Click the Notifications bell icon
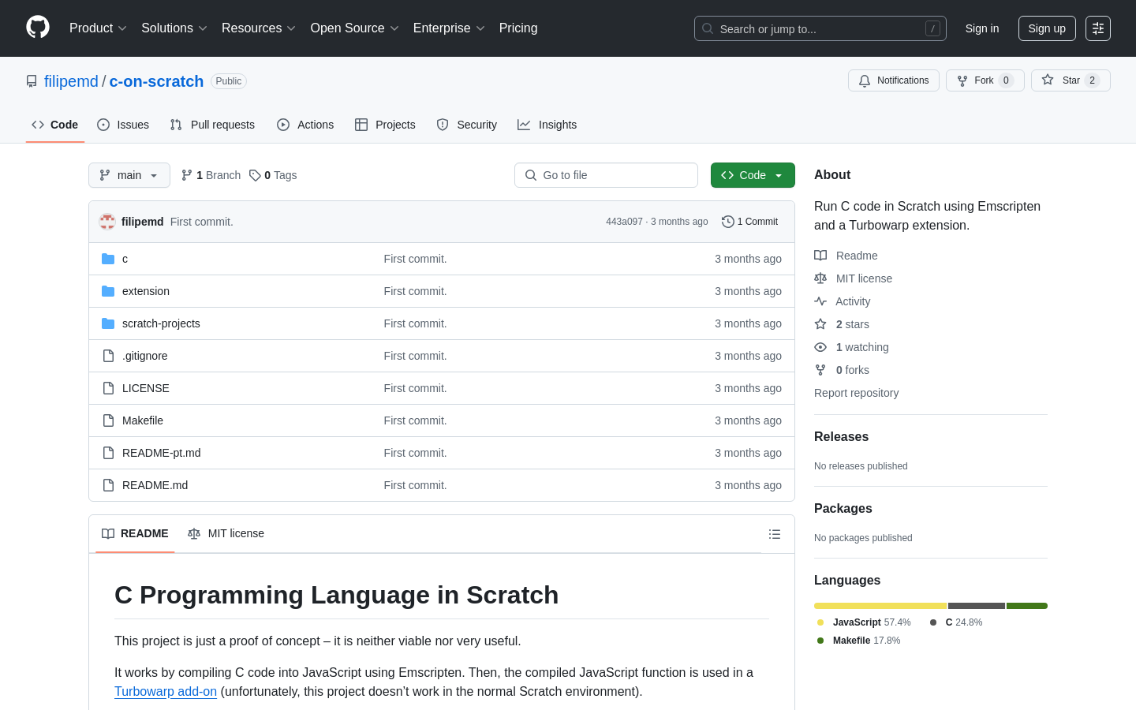The height and width of the screenshot is (710, 1136). pyautogui.click(x=865, y=80)
